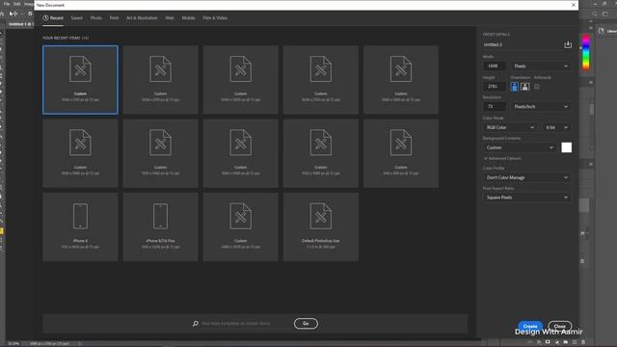617x347 pixels.
Task: Close the New Document dialog with X
Action: (574, 5)
